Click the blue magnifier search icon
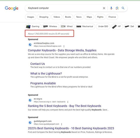The image size is (140, 138). (123, 8)
